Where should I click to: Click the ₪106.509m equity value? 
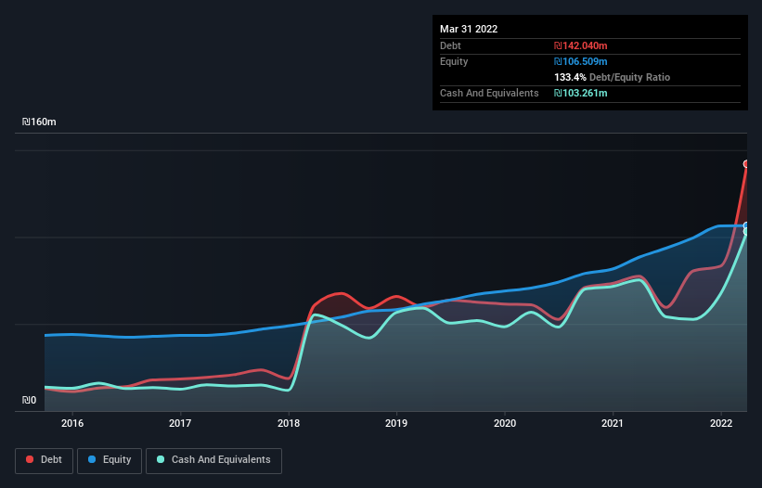tap(581, 61)
